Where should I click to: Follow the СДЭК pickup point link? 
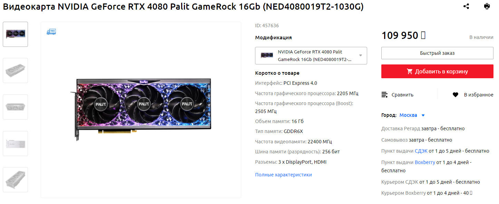(x=421, y=151)
